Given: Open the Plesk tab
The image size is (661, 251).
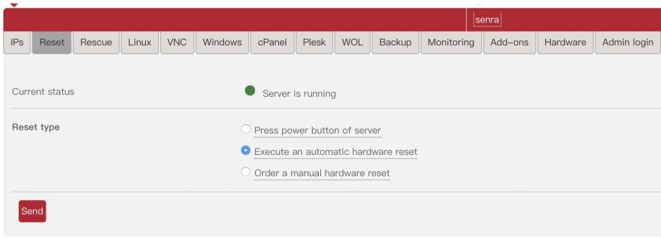Looking at the screenshot, I should tap(314, 43).
